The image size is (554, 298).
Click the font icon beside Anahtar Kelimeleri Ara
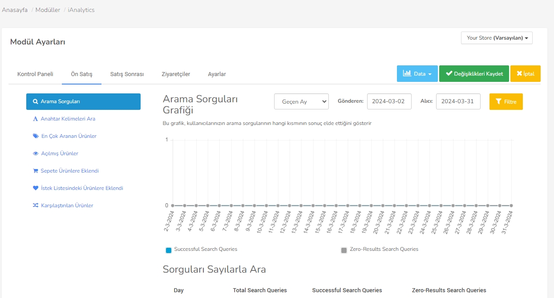(x=36, y=119)
